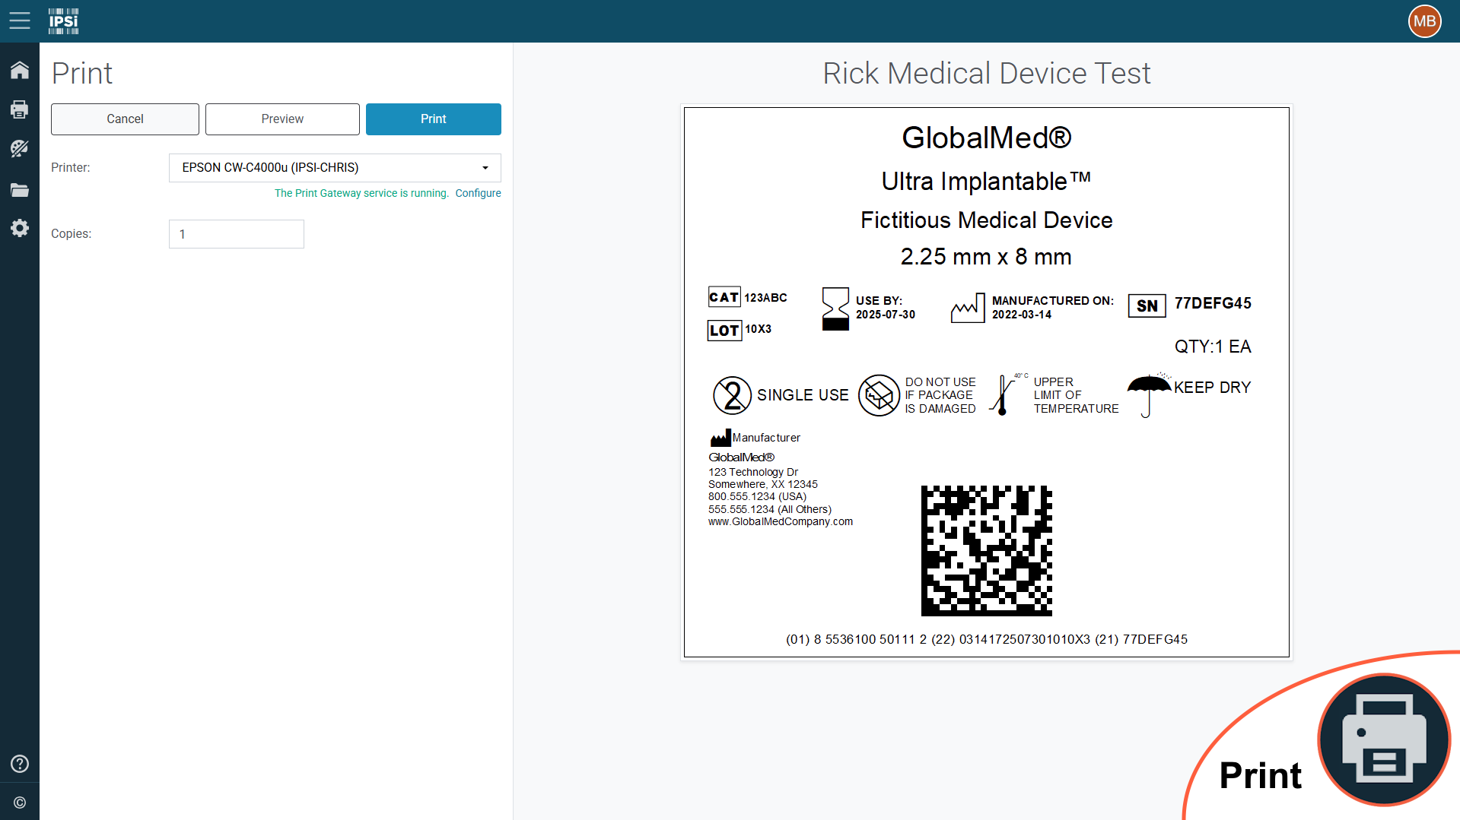Click the keep dry umbrella symbol
1460x820 pixels.
1149,395
